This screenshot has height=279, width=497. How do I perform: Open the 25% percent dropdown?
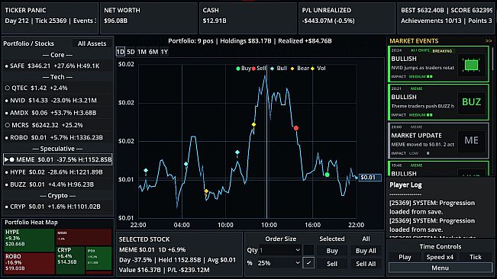pos(279,263)
